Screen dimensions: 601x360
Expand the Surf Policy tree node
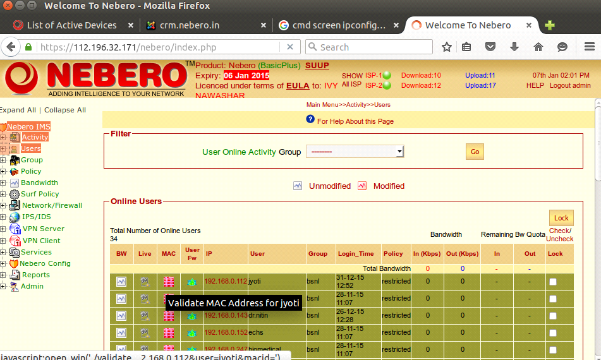[3, 194]
